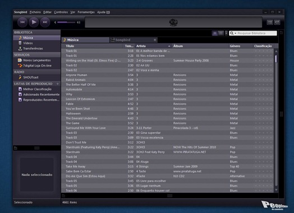The image size is (294, 213).
Task: Open the view options dropdown arrow
Action: point(226,33)
